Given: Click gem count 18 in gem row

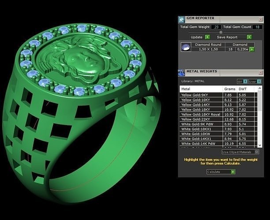Looking at the screenshot, I should pos(230,49).
